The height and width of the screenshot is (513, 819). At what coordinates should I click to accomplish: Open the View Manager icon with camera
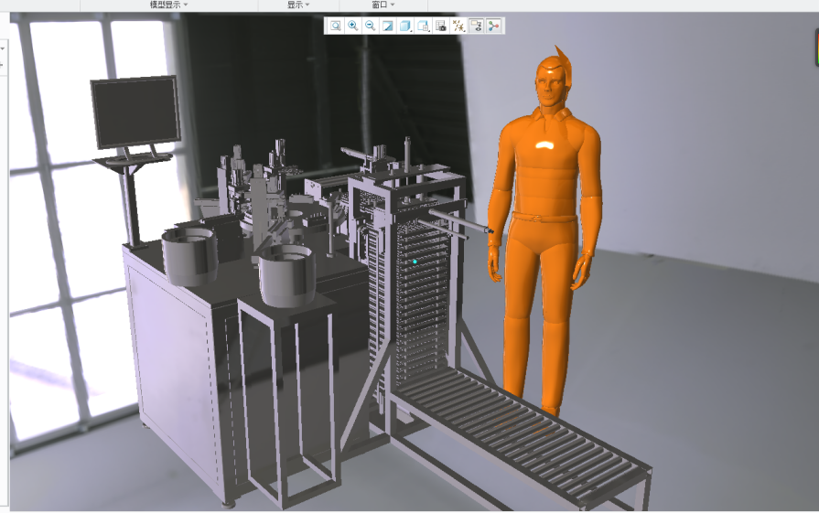tap(441, 26)
